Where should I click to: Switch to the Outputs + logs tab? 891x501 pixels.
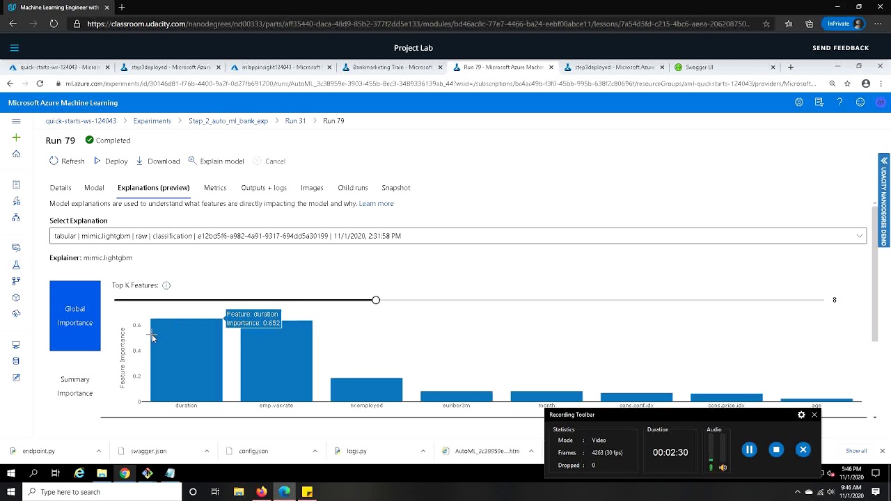tap(264, 188)
